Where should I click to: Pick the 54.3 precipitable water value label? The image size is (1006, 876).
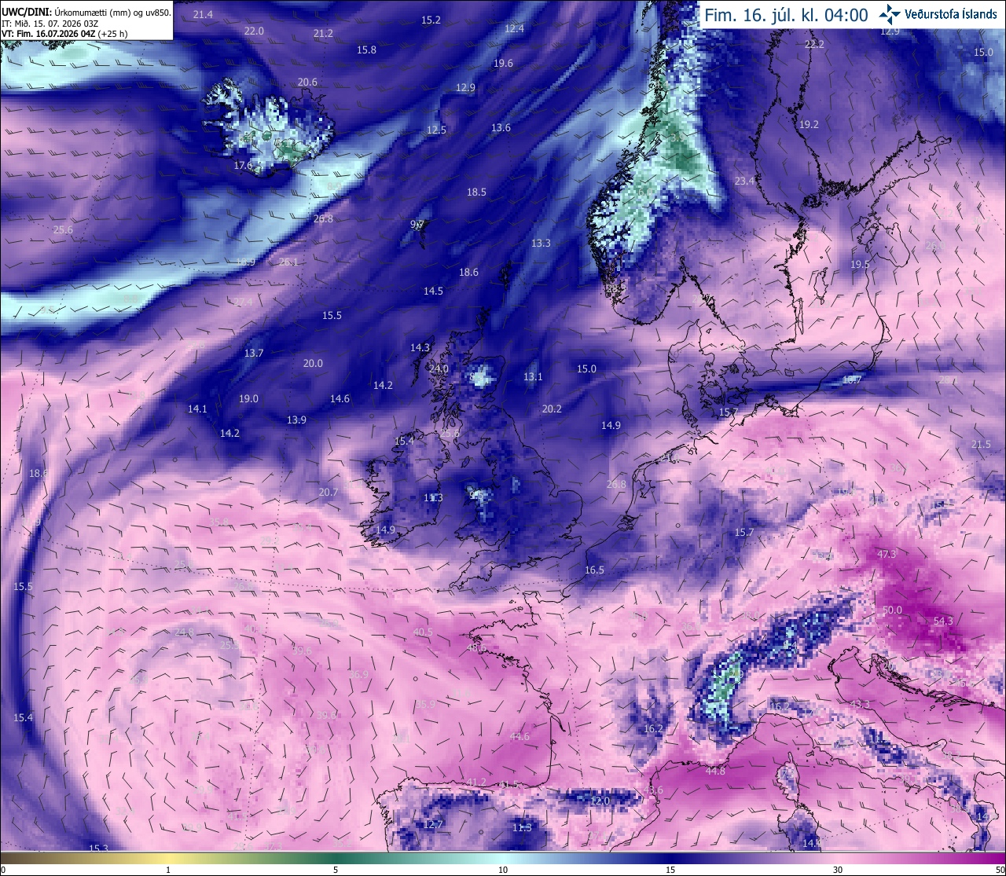point(943,621)
